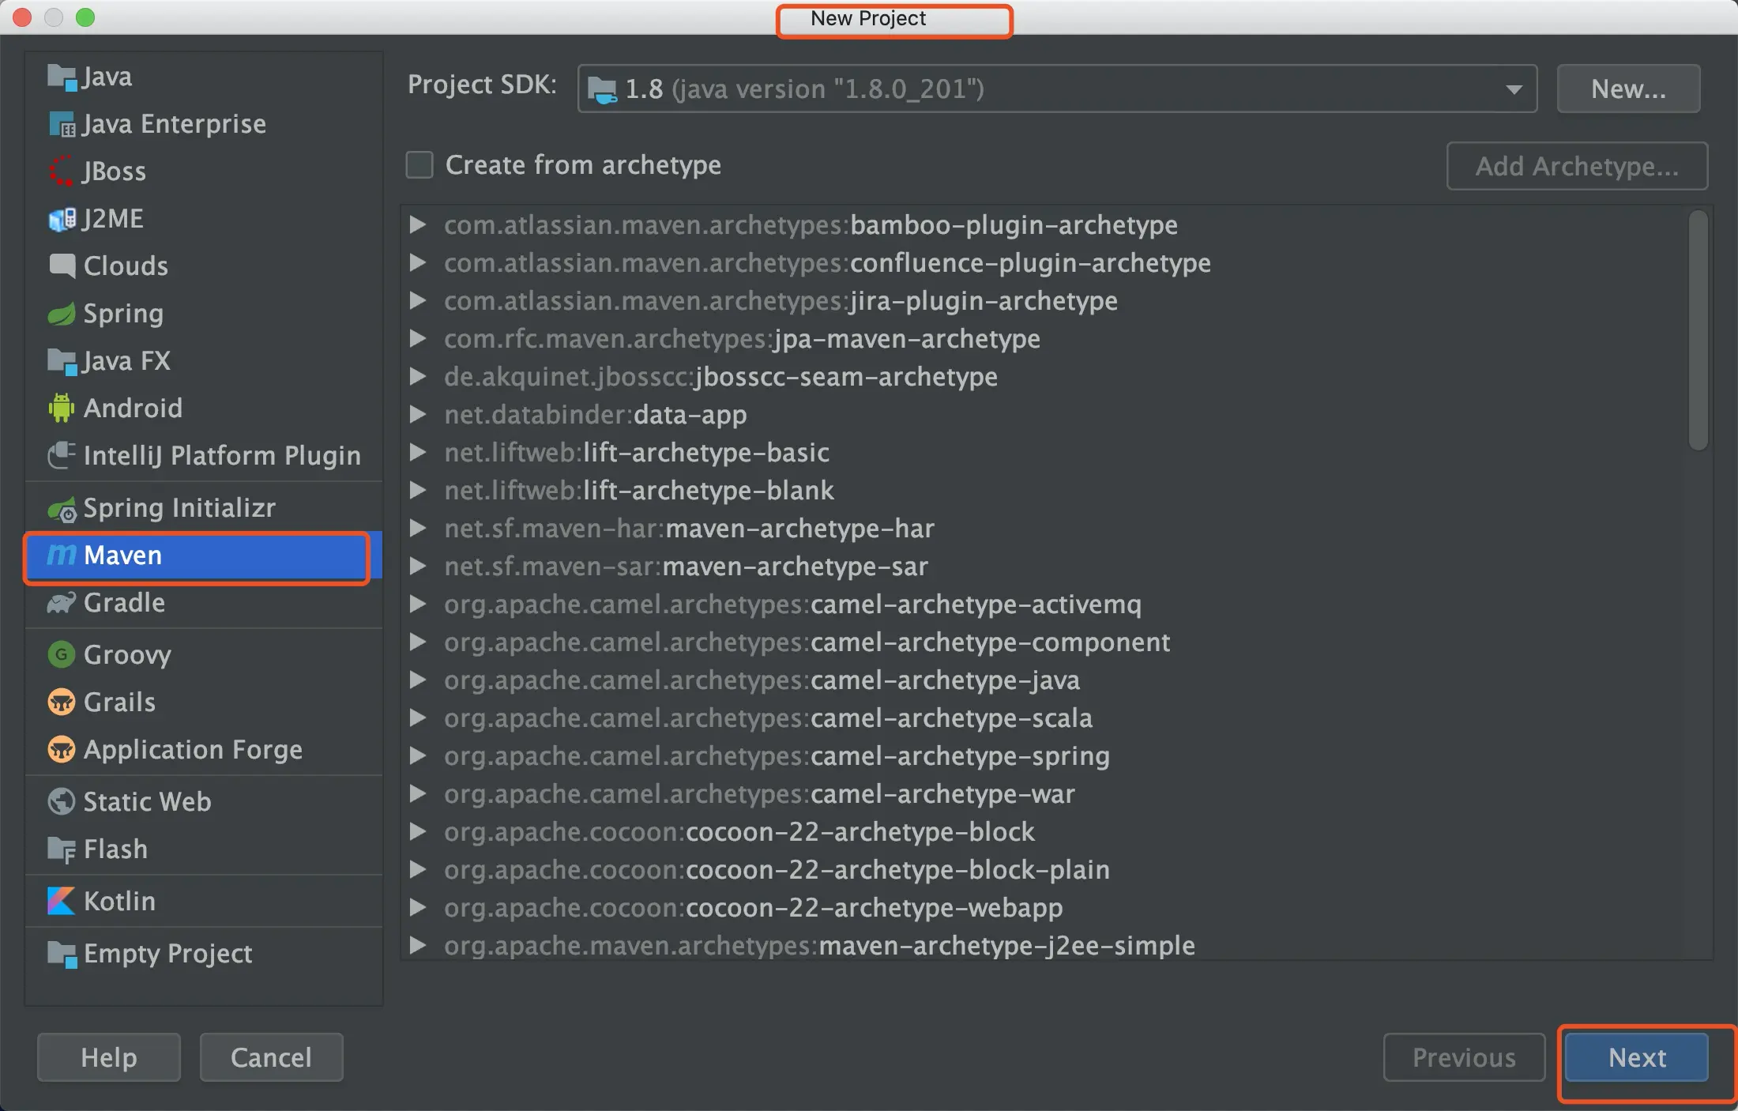The height and width of the screenshot is (1111, 1738).
Task: Expand maven-archetype-j2ee-simple disclosure triangle
Action: (418, 945)
